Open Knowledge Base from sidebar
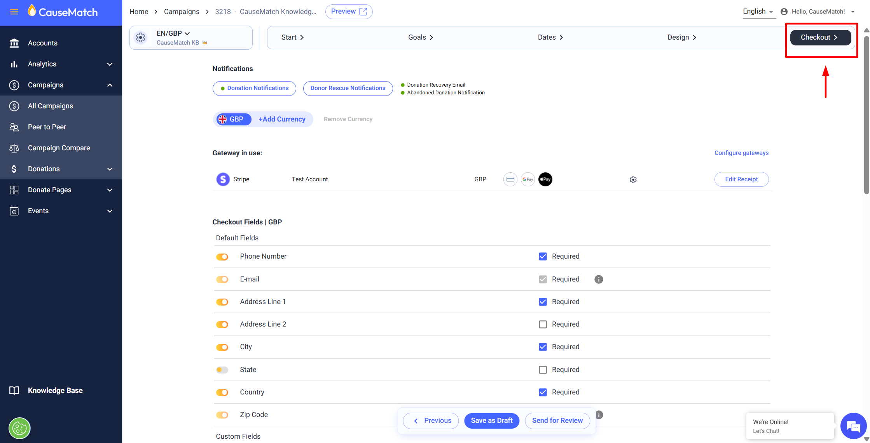The image size is (870, 443). point(55,391)
